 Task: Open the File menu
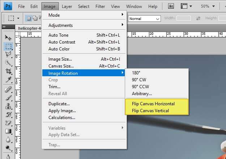(21, 7)
